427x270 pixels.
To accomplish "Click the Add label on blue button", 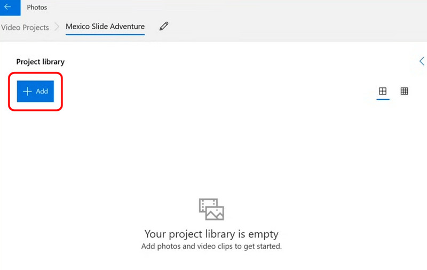I will [x=42, y=91].
